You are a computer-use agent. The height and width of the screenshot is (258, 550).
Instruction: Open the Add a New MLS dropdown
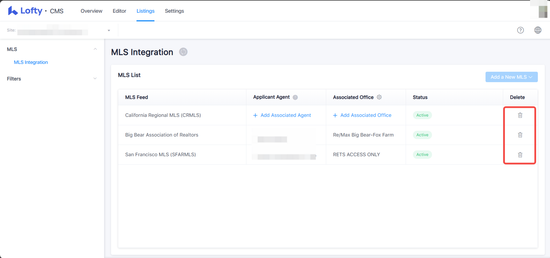tap(512, 77)
